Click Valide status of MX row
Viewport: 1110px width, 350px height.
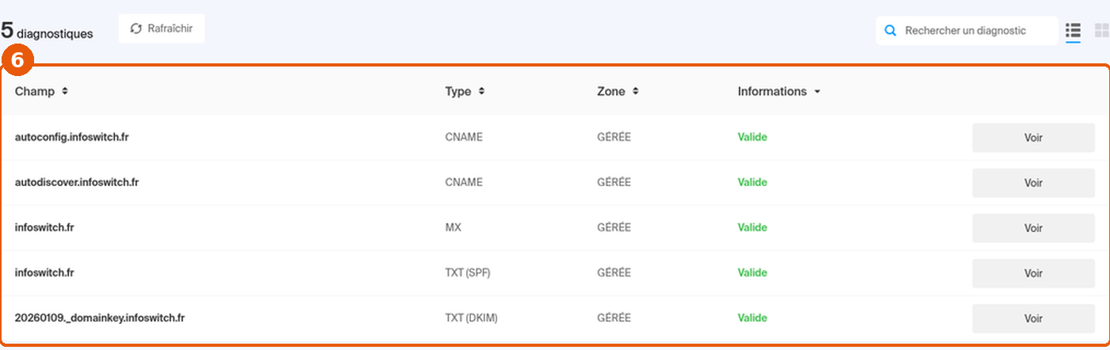click(x=752, y=227)
